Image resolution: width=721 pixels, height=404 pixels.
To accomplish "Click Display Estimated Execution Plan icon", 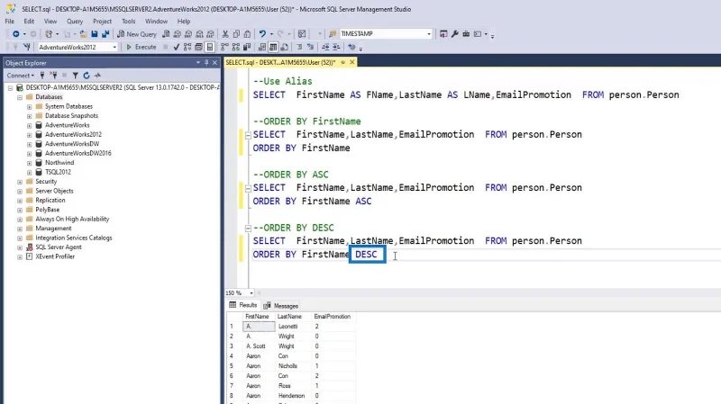I will tap(187, 47).
